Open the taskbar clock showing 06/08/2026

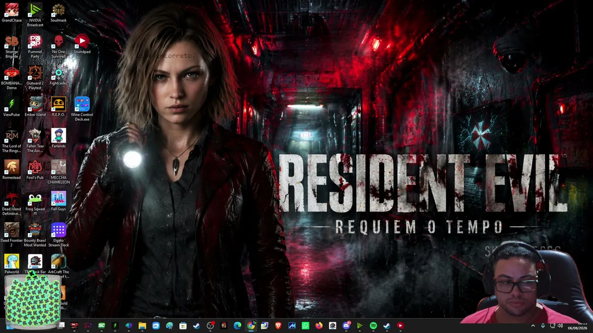pos(577,326)
